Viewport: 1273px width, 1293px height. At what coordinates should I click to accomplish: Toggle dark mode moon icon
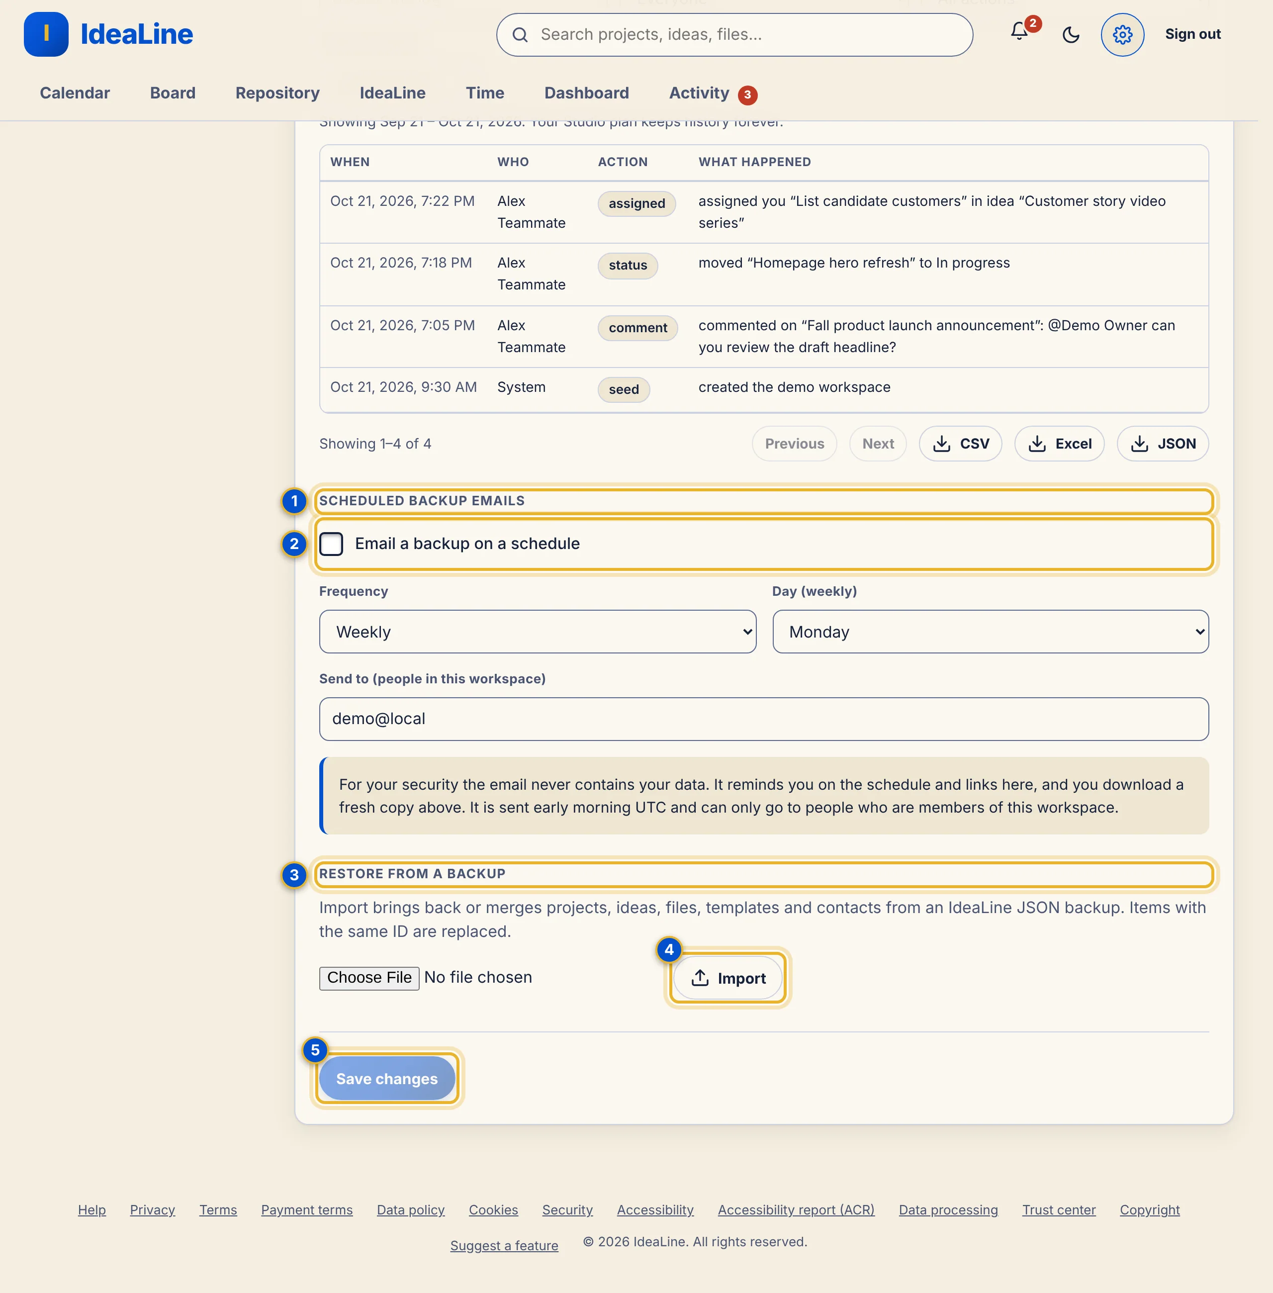pyautogui.click(x=1071, y=35)
